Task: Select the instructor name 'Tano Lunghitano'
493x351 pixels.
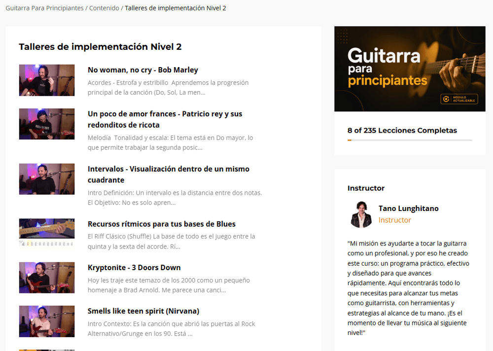Action: 408,209
